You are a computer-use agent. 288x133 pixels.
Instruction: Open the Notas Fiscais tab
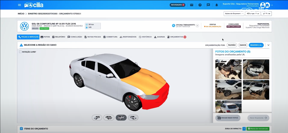click(93, 37)
